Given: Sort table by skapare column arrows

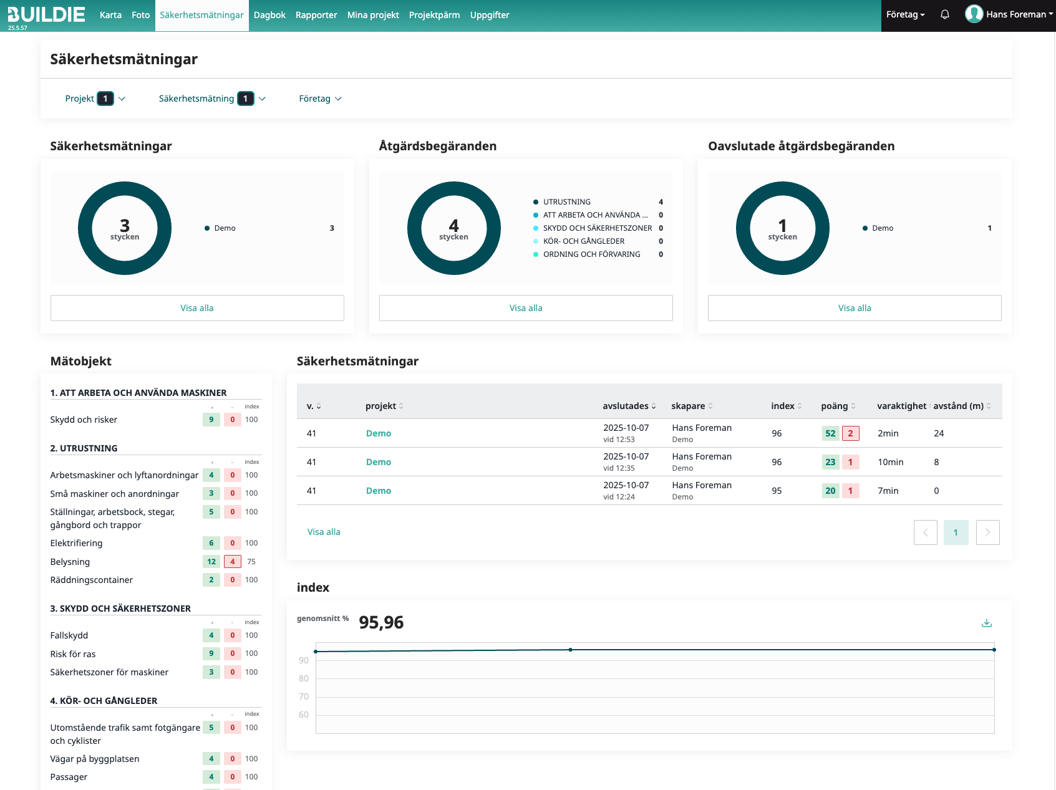Looking at the screenshot, I should pyautogui.click(x=710, y=406).
